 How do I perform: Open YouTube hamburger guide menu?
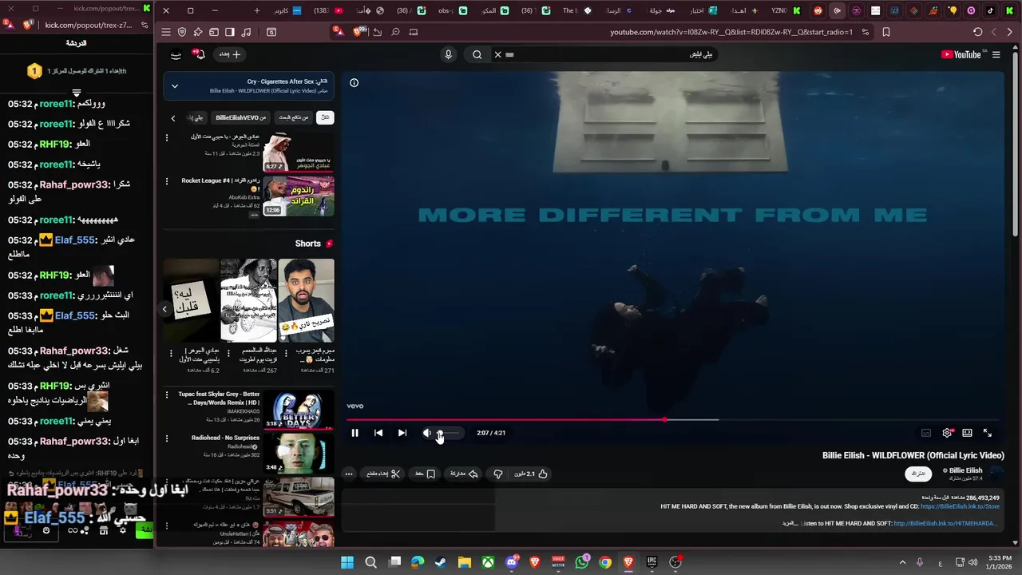996,54
